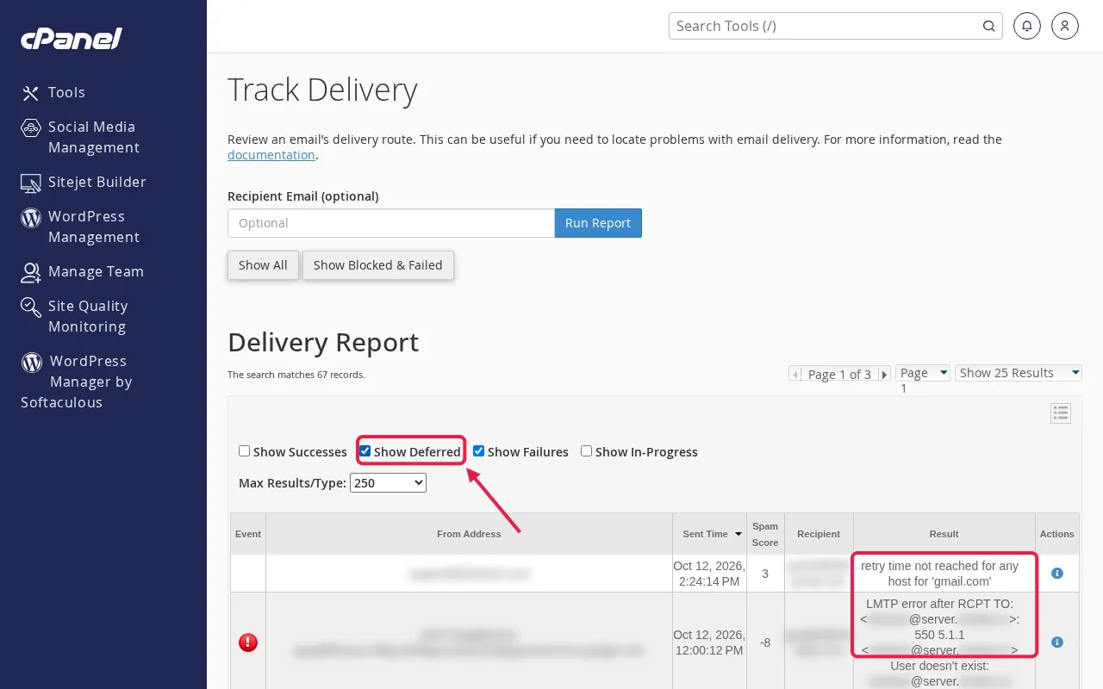The image size is (1103, 689).
Task: Click the cPanel logo
Action: click(72, 38)
